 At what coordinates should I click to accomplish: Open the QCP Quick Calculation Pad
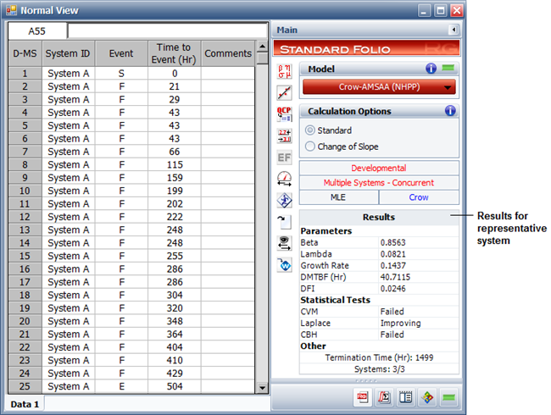[284, 114]
